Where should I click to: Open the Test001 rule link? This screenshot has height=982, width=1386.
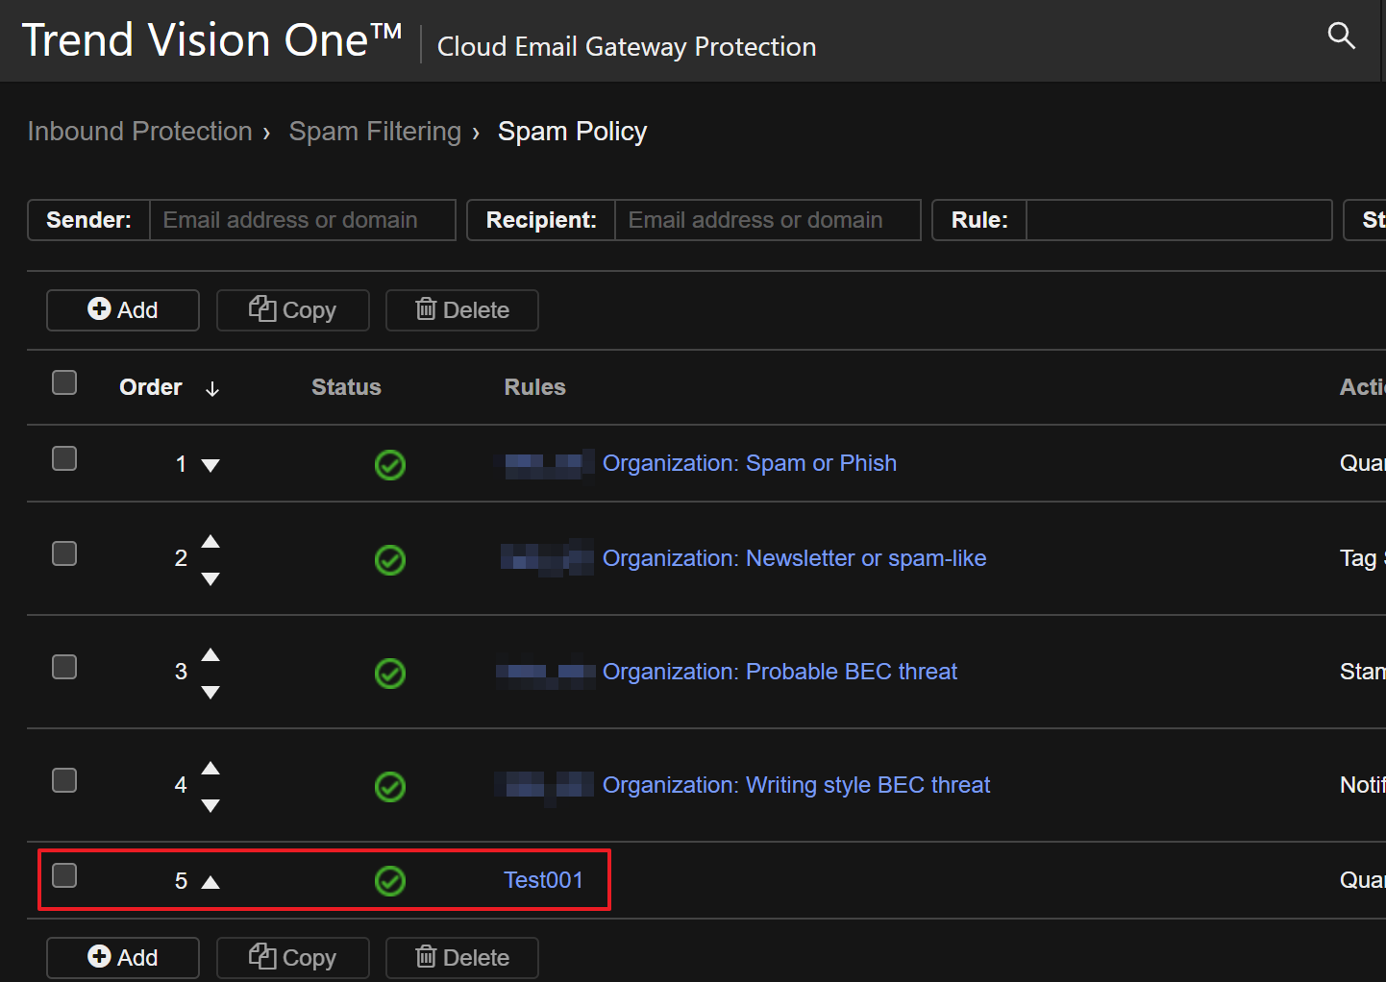click(543, 880)
